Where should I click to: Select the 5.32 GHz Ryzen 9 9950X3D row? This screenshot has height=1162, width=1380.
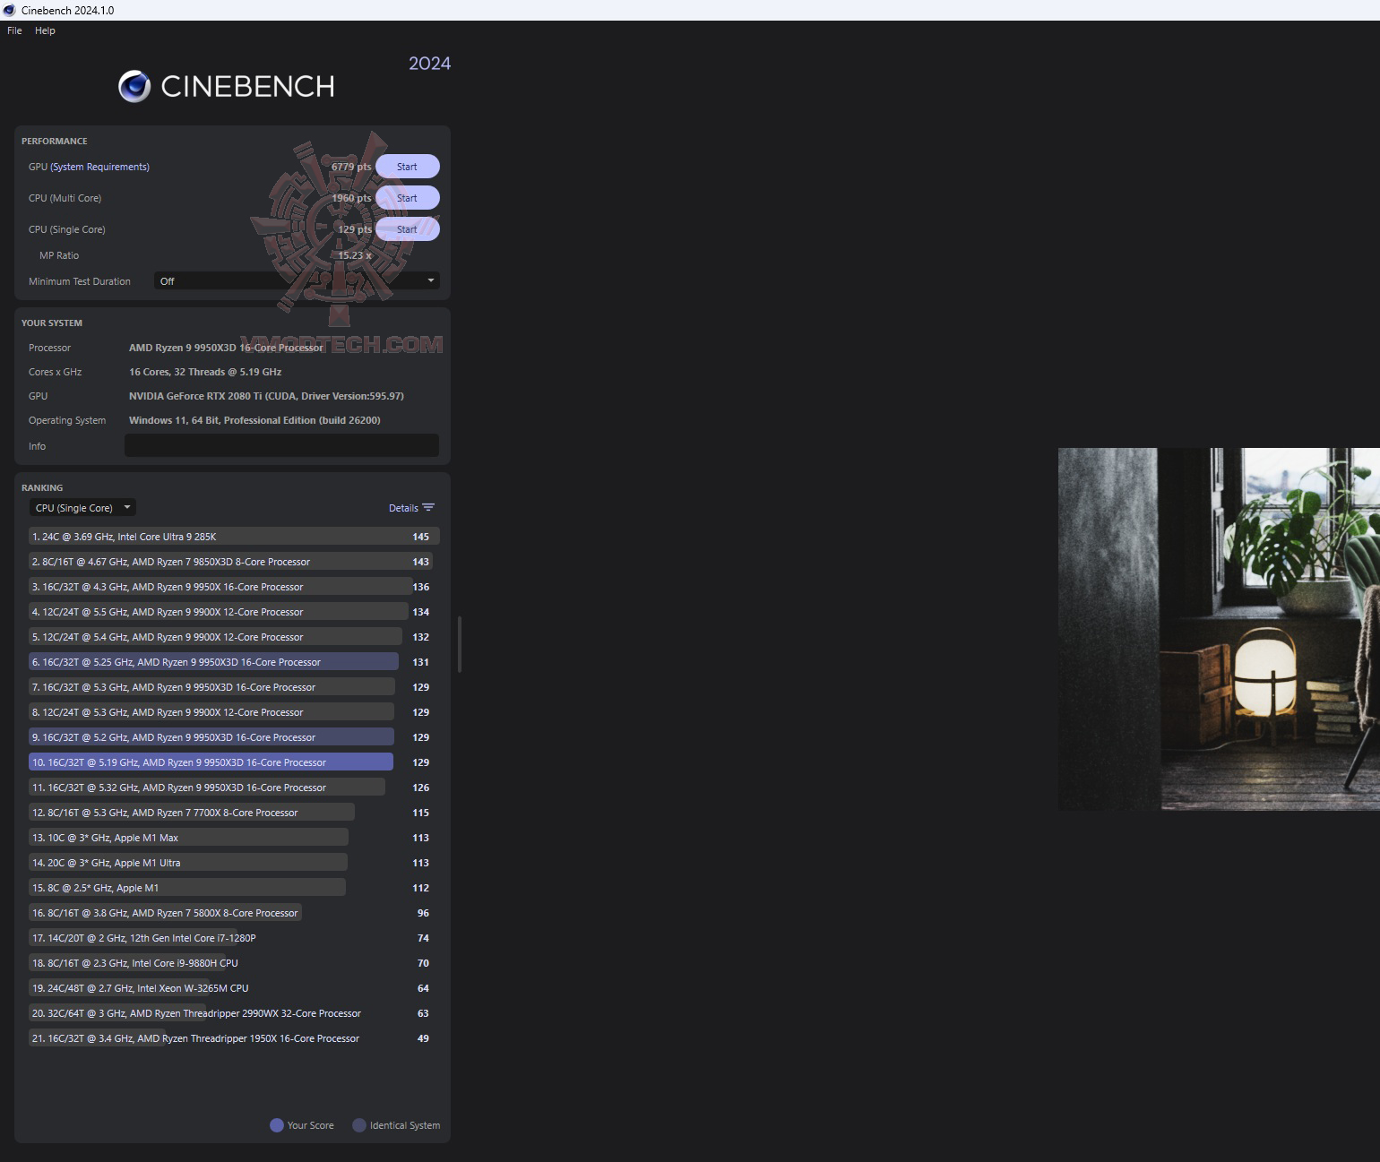[x=234, y=788]
